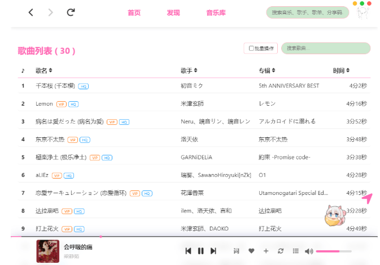Add song to playlist with plus icon

tap(266, 251)
